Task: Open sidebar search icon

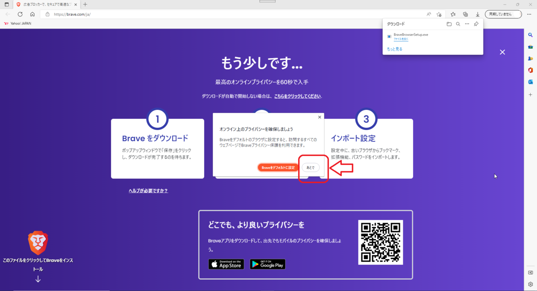Action: tap(530, 34)
